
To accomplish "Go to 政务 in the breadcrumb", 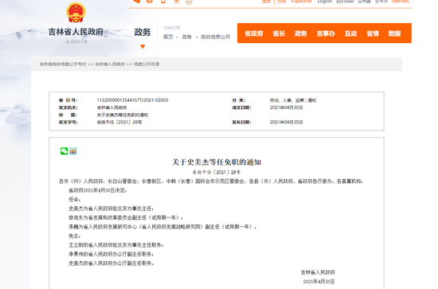I will (x=187, y=37).
